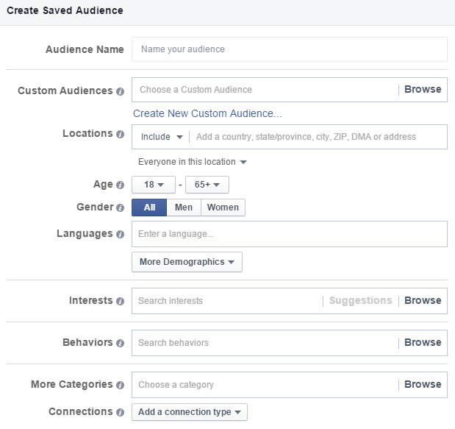The width and height of the screenshot is (455, 429).
Task: Click the Gender info icon
Action: point(120,208)
